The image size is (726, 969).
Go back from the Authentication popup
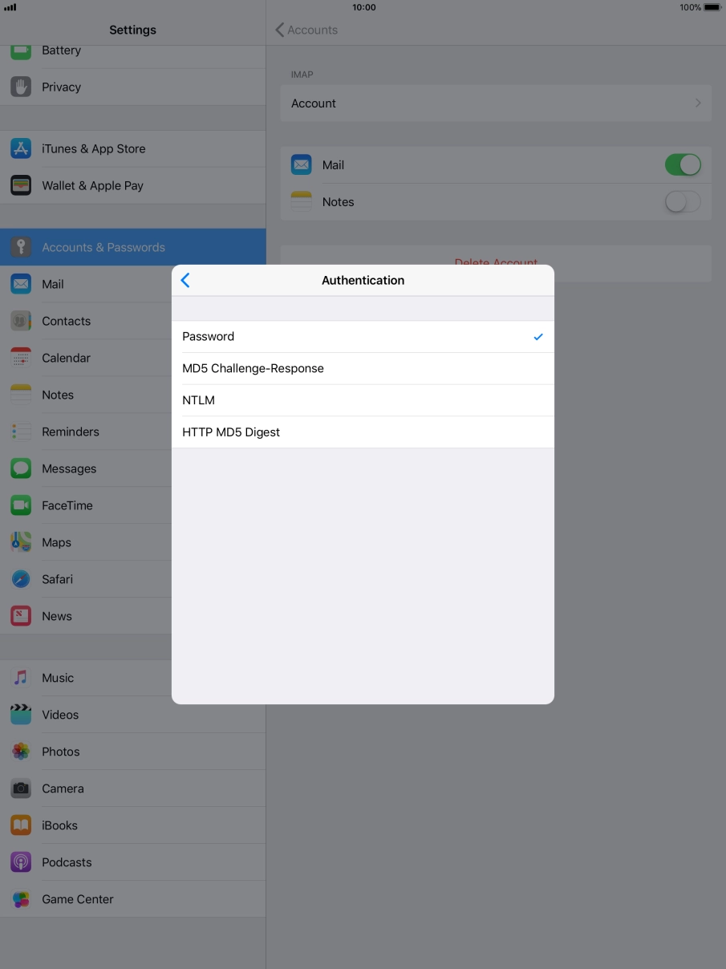tap(185, 280)
